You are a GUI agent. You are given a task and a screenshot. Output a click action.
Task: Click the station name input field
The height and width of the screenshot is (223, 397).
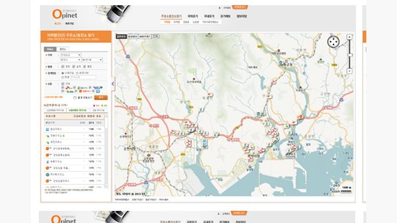83,77
